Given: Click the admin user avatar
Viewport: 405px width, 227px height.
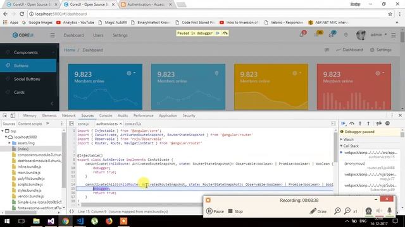Looking at the screenshot, I should (x=361, y=35).
